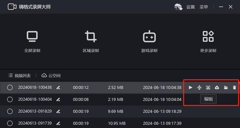240x128 pixels.
Task: Start full screen recording (全屏录制)
Action: [x=32, y=41]
